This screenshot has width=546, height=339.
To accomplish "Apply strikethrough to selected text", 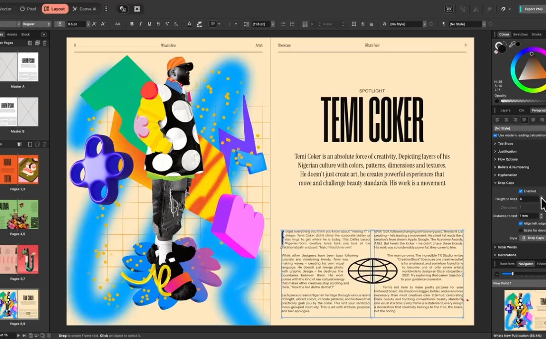I will [x=158, y=24].
